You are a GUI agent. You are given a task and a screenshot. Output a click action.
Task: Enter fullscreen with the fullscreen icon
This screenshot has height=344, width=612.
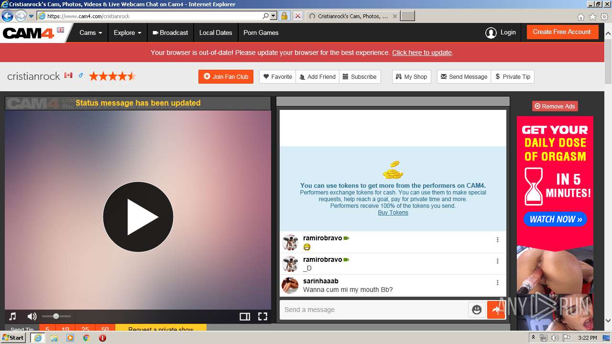(262, 316)
